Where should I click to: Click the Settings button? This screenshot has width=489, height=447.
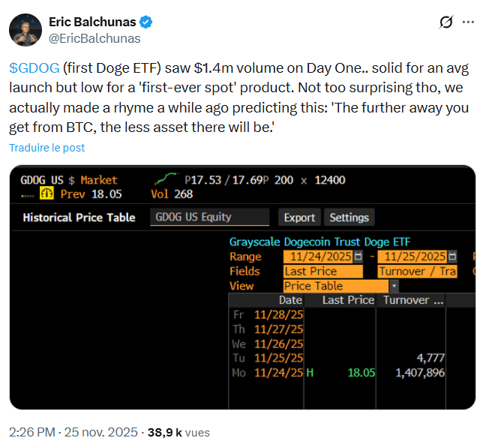(x=349, y=217)
